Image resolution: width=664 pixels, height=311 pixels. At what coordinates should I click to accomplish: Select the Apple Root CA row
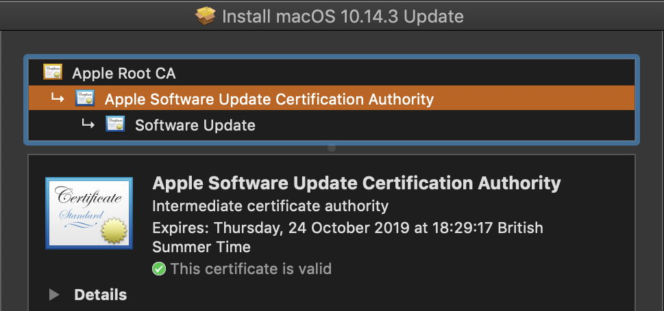click(124, 73)
